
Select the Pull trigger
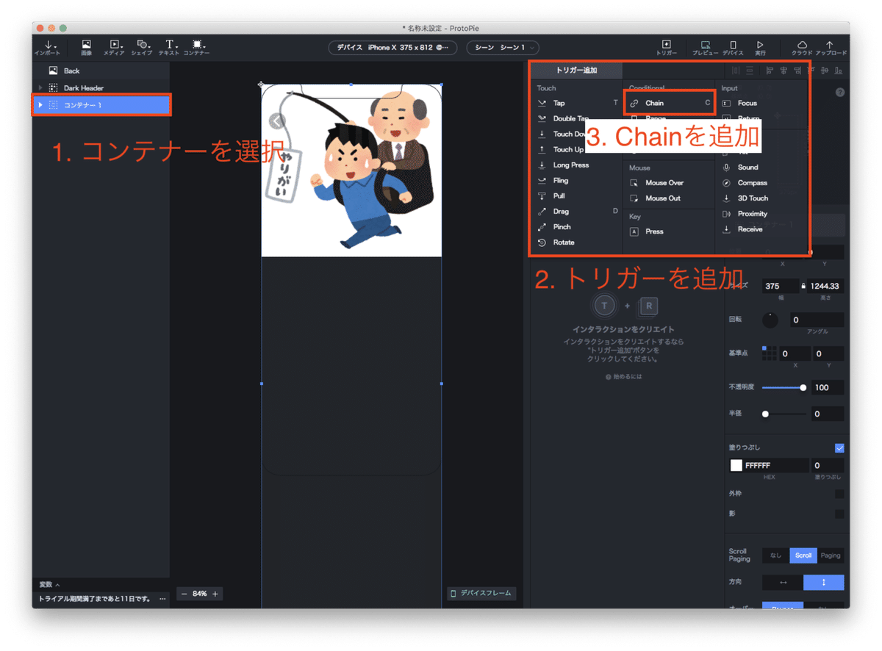559,195
